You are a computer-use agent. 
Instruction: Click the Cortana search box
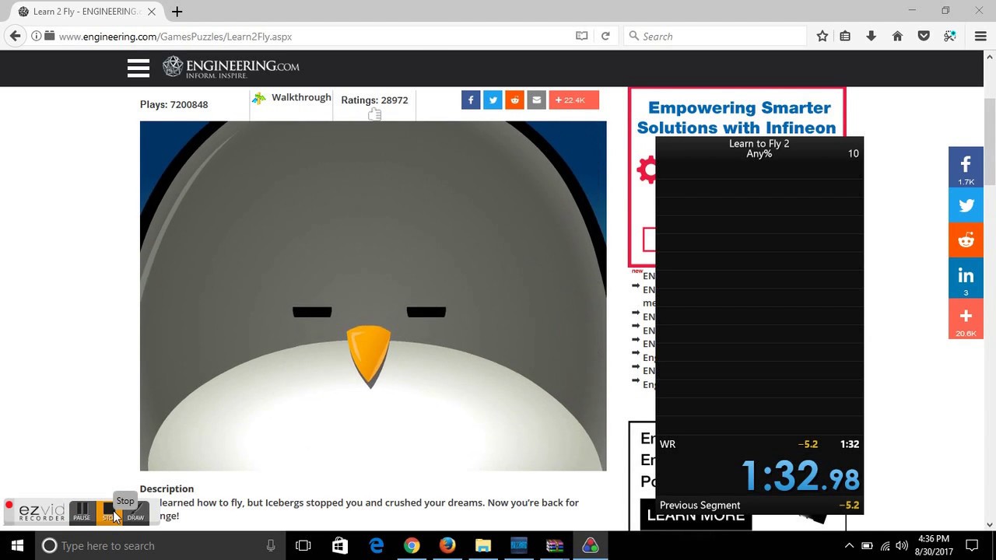pos(160,546)
